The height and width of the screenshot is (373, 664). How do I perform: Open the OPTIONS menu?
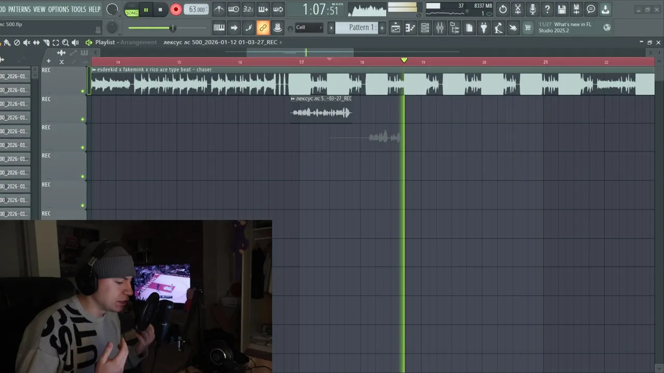[59, 9]
